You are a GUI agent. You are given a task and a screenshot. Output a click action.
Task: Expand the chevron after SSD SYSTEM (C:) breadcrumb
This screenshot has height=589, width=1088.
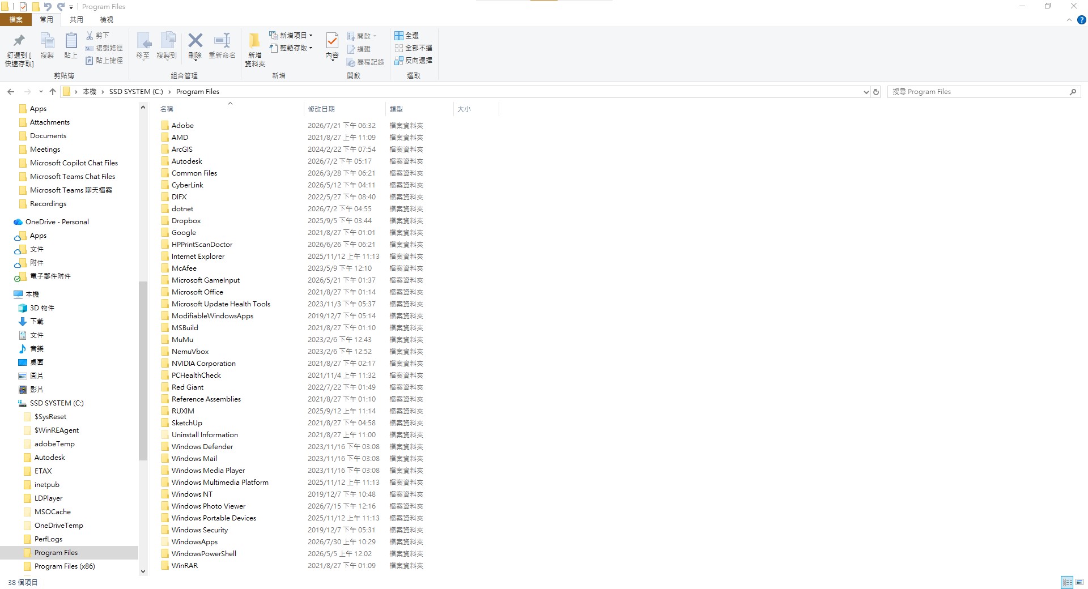point(169,92)
